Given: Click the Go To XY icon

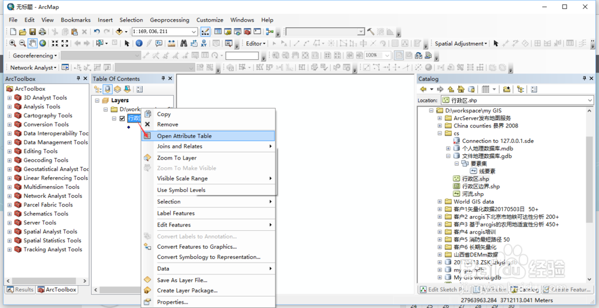Looking at the screenshot, I should pos(204,44).
